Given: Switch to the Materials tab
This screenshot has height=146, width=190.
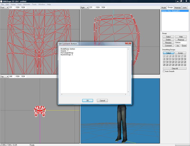Looking at the screenshot, I should tap(178, 8).
